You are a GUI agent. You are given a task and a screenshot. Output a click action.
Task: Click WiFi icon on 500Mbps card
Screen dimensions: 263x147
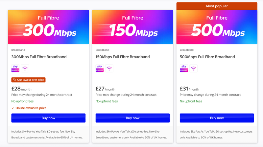193,68
